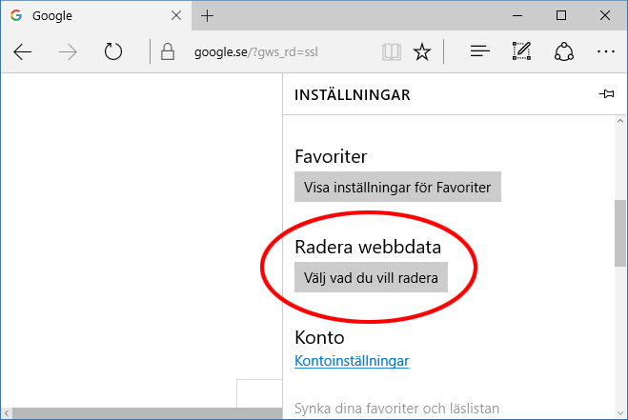This screenshot has height=420, width=628.
Task: Show site info via the lock icon
Action: coord(168,52)
